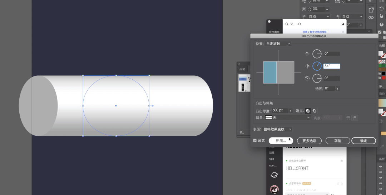
Task: Open the planet icon in font sidebar
Action: point(274,175)
